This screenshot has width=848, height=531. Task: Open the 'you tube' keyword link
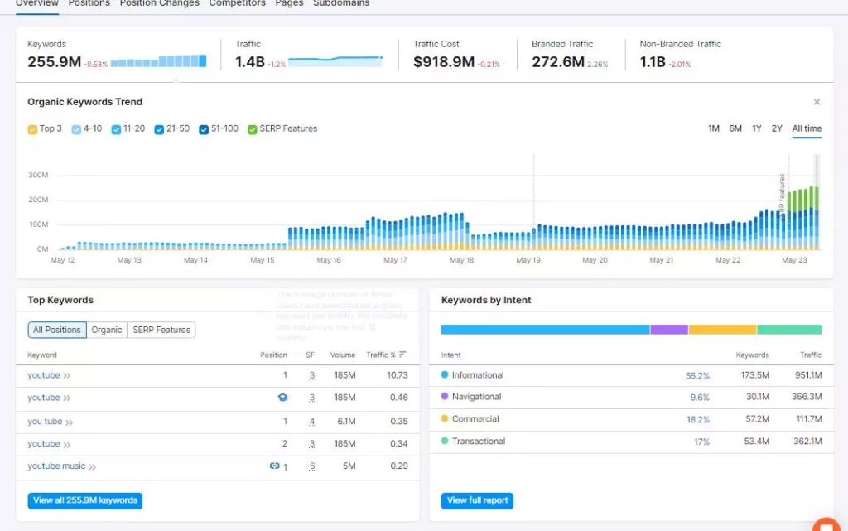[x=45, y=421]
